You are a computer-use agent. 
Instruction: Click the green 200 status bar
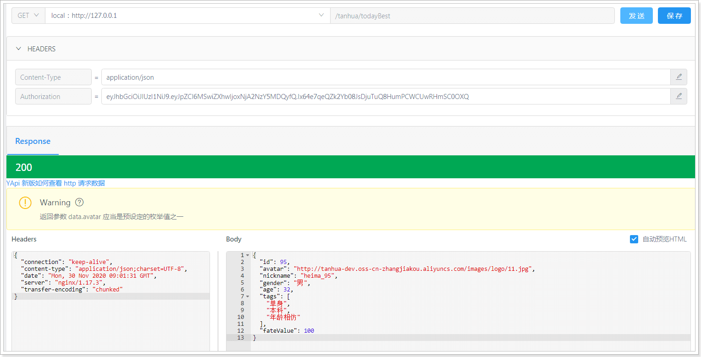[x=351, y=167]
